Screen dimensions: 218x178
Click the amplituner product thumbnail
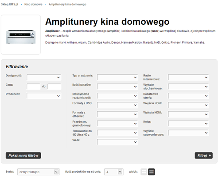click(21, 34)
